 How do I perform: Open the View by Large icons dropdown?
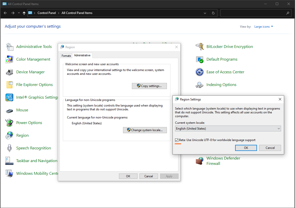pyautogui.click(x=264, y=27)
